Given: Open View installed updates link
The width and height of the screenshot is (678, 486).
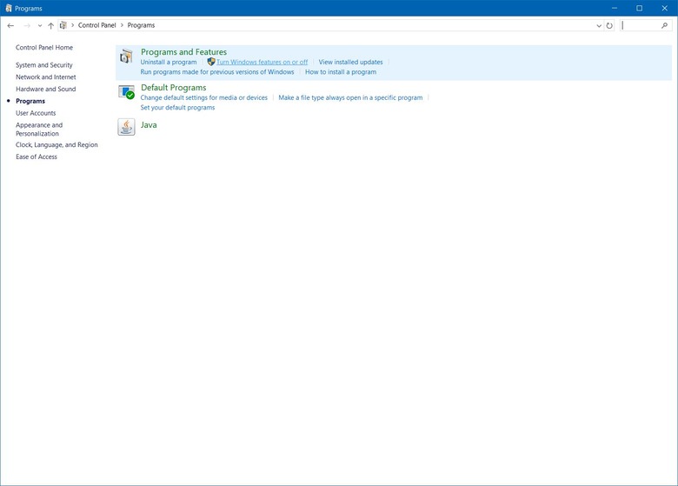Looking at the screenshot, I should (350, 63).
